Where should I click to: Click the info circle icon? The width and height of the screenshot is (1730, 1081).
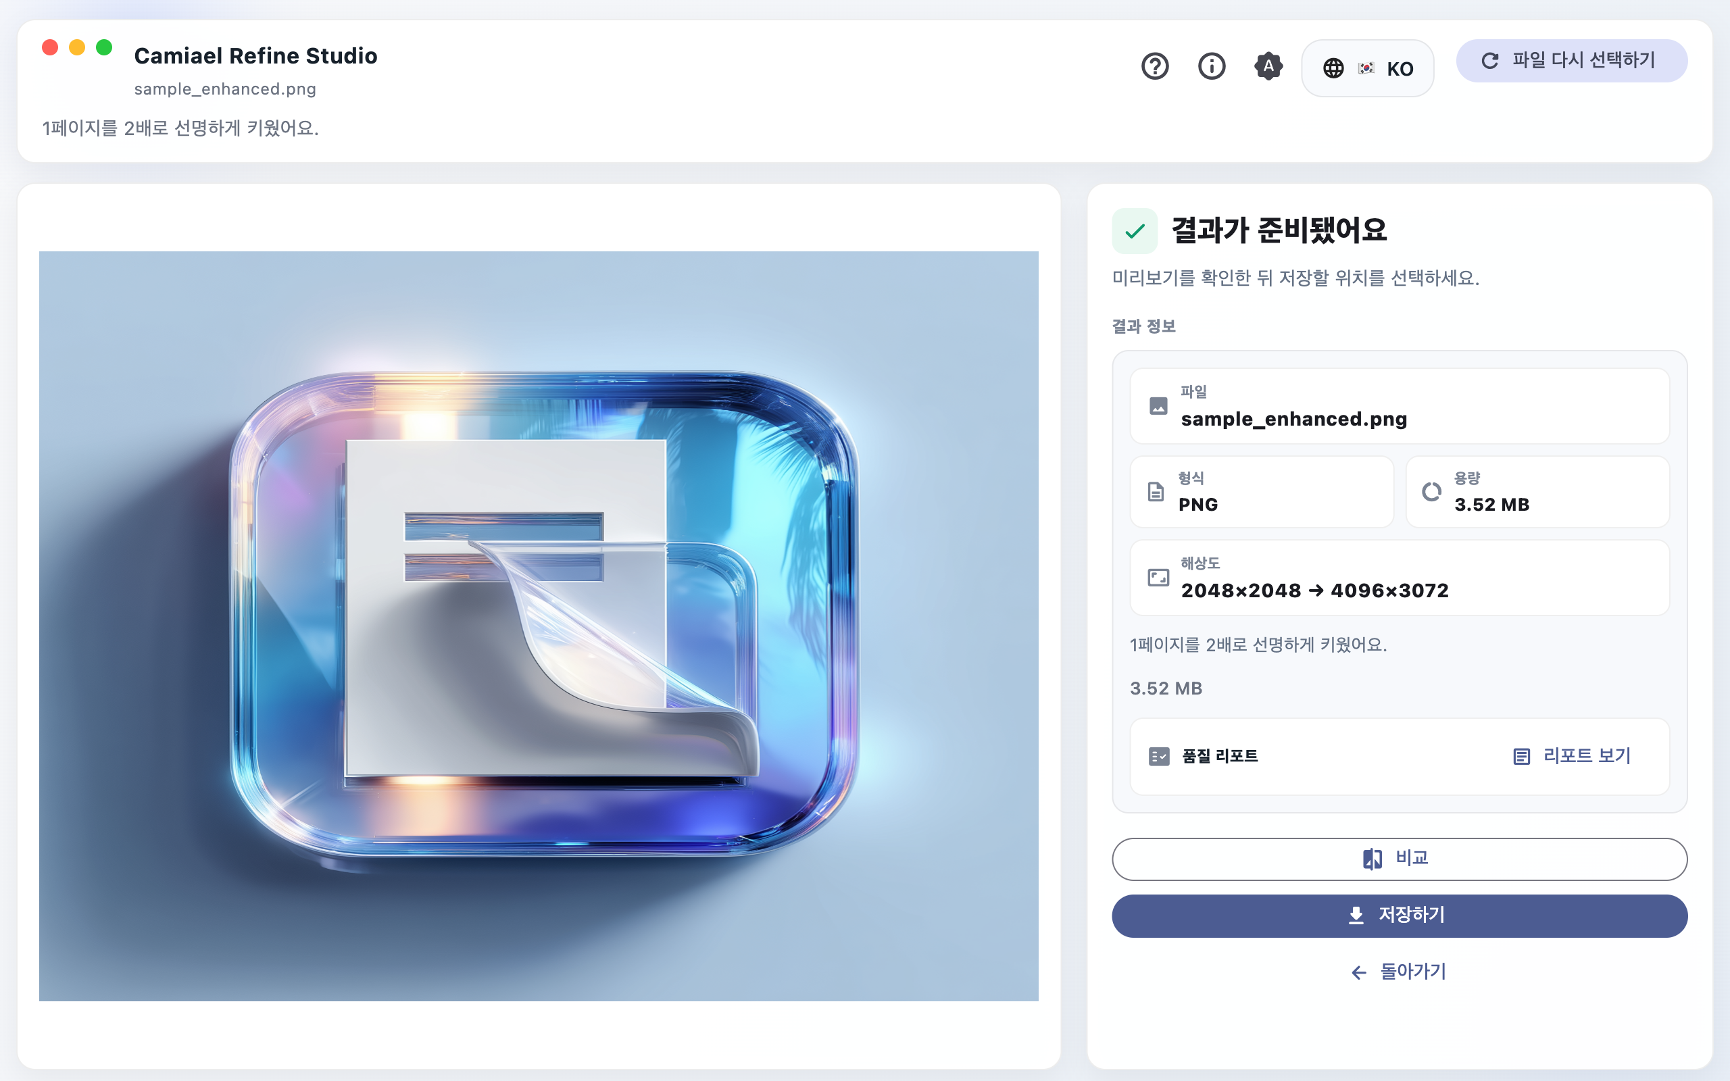1212,66
